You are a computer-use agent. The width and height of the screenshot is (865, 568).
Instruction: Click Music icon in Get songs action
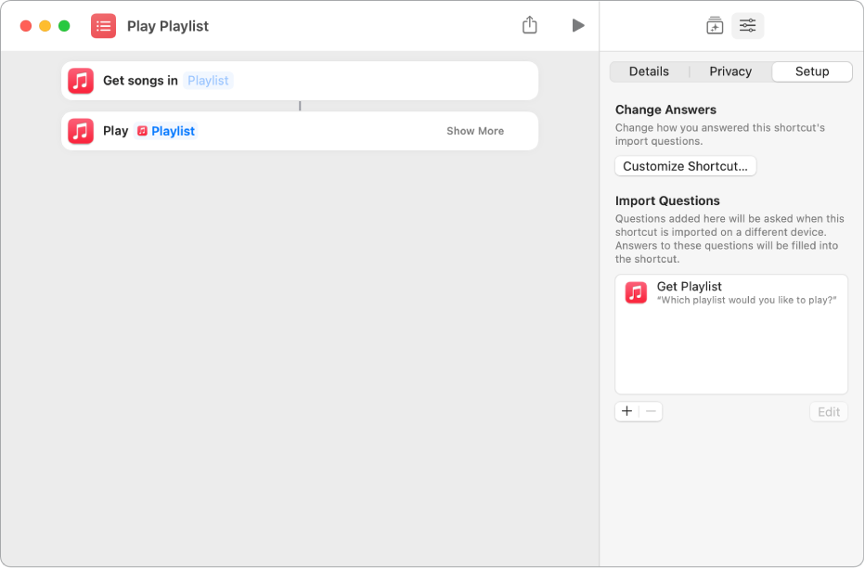81,81
